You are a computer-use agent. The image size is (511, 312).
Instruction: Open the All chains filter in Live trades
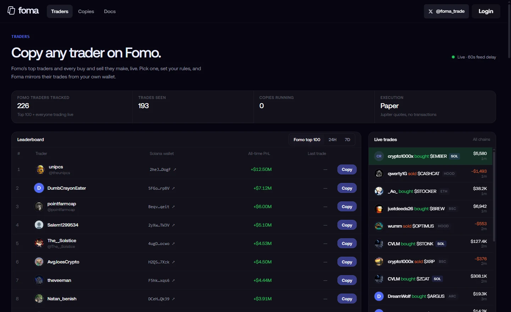tap(482, 139)
